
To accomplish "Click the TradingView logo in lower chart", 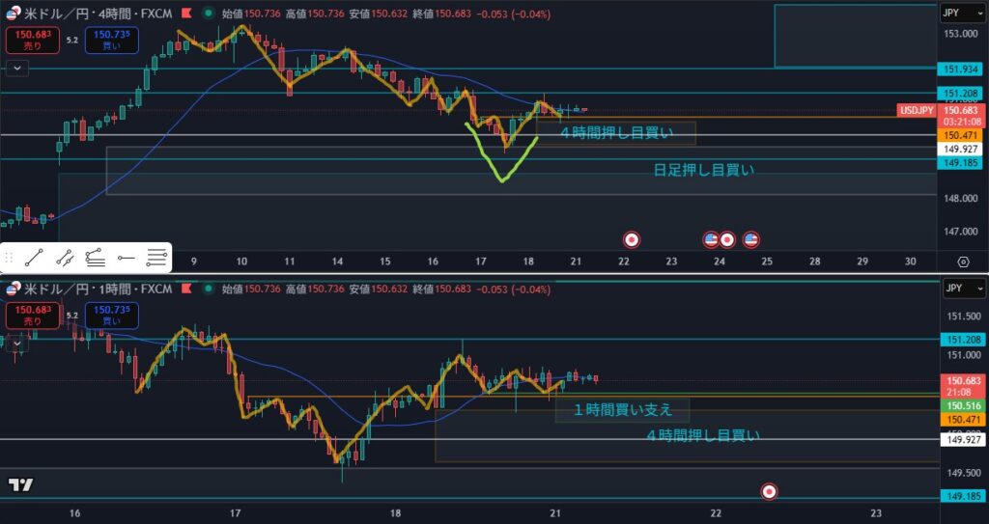I will point(20,485).
